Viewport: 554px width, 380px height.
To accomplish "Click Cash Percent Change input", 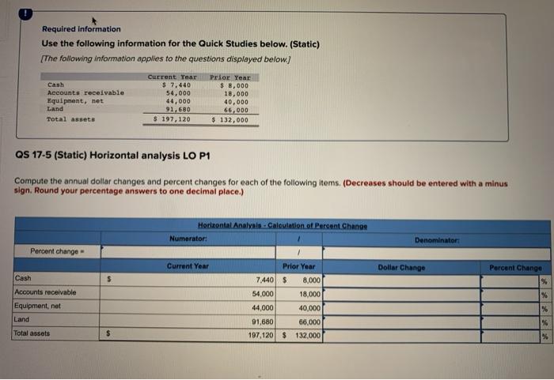I will [x=510, y=281].
